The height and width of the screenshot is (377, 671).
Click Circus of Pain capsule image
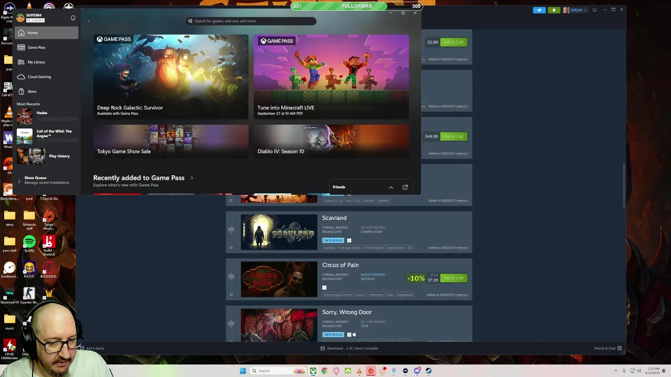[x=279, y=279]
